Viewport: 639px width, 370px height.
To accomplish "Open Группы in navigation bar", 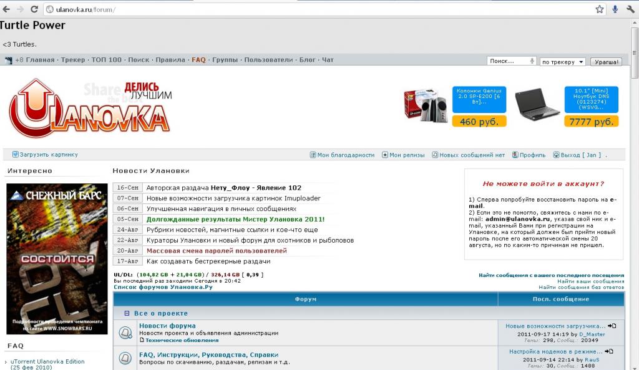I will [225, 60].
